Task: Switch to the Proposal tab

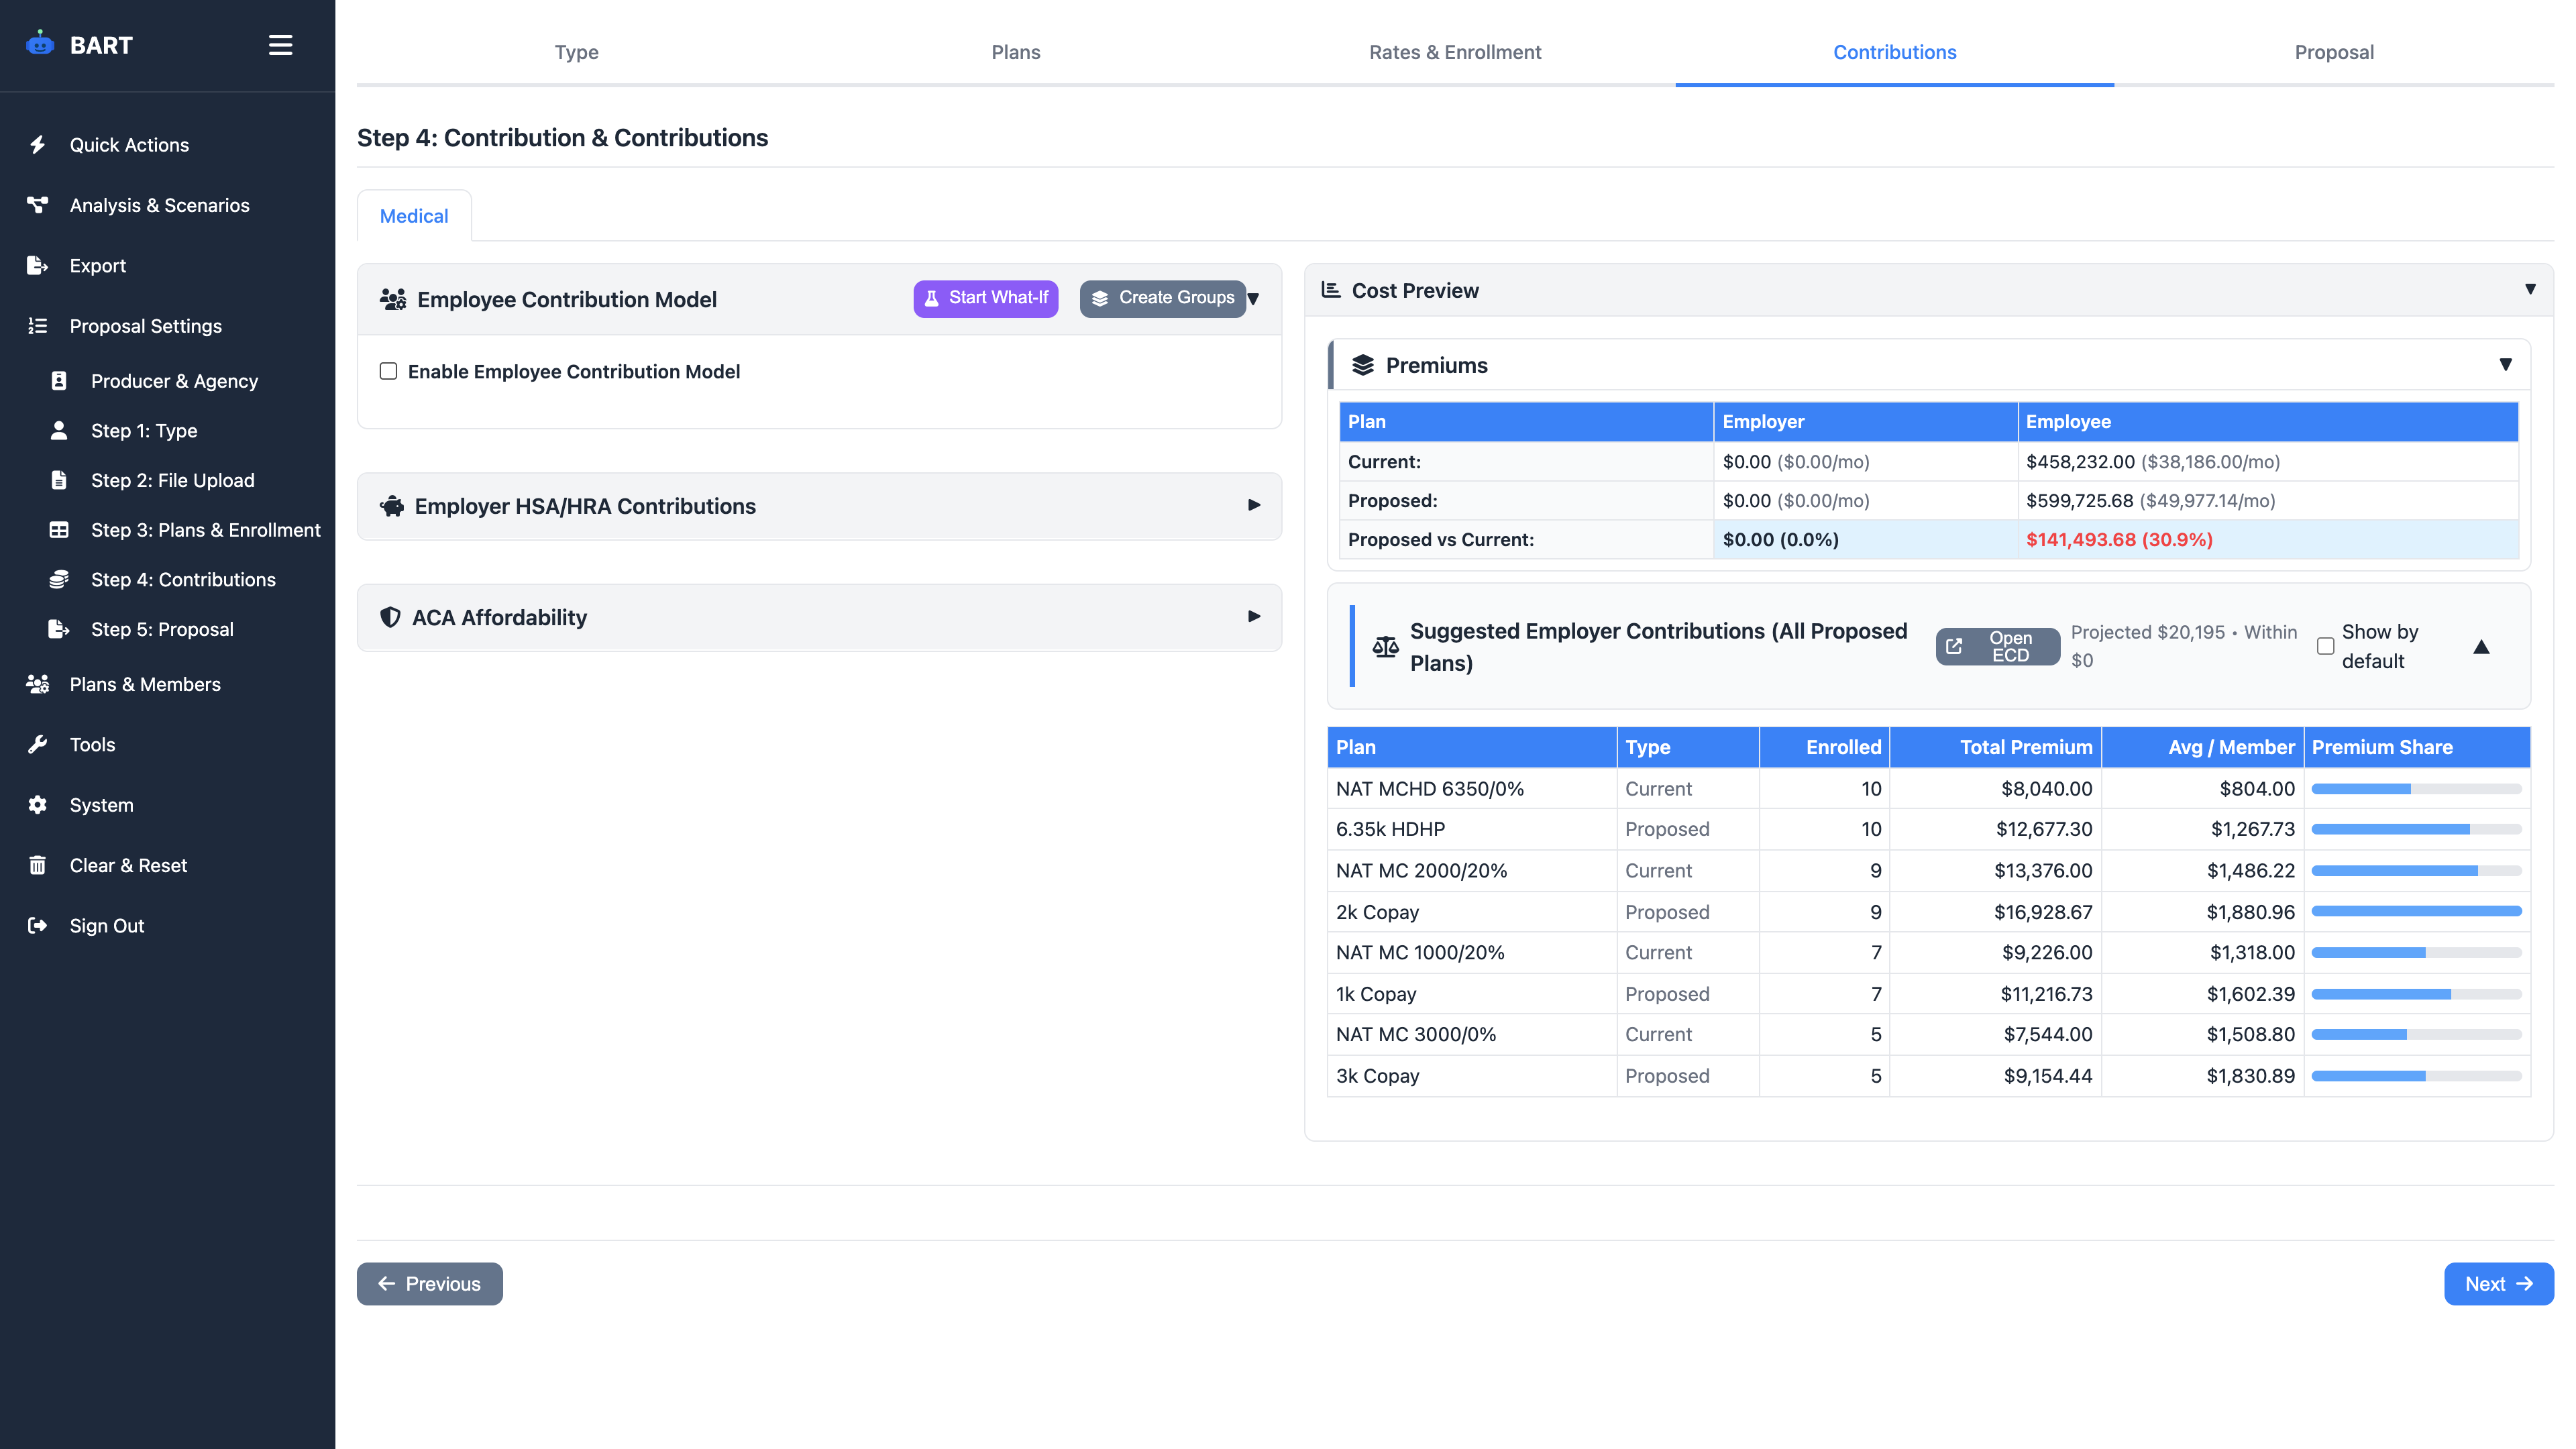Action: click(x=2334, y=52)
